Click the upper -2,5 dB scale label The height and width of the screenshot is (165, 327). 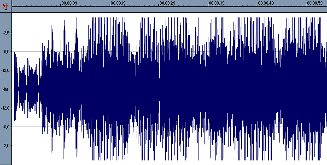[x=6, y=33]
